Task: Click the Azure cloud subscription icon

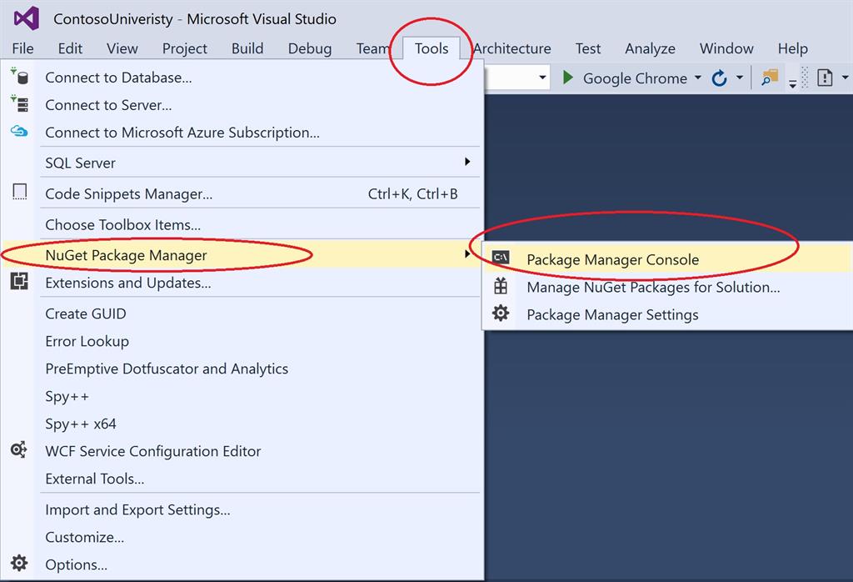Action: pos(19,132)
